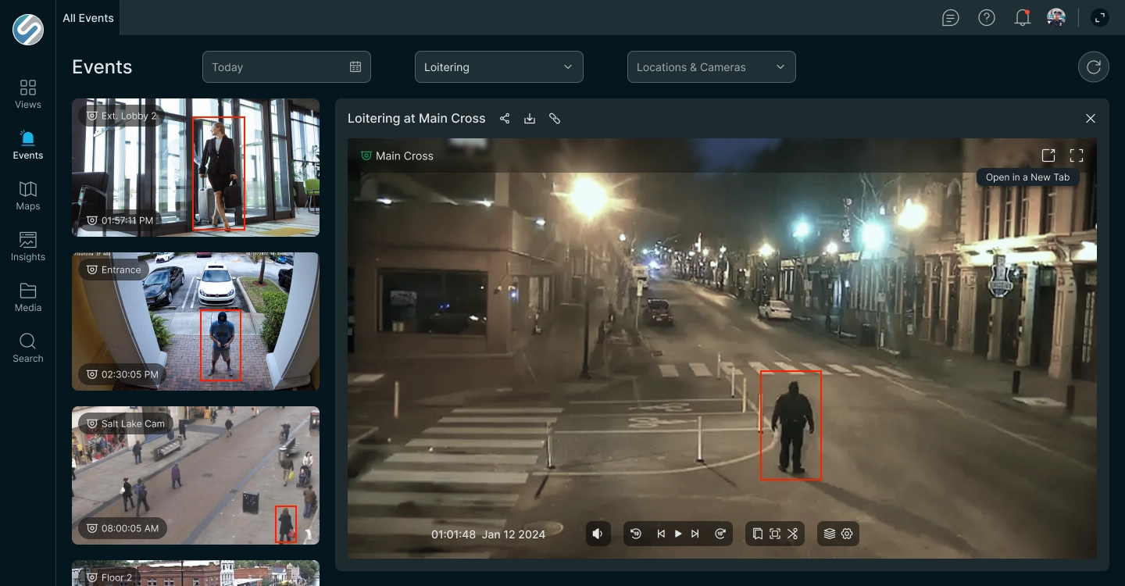Image resolution: width=1125 pixels, height=586 pixels.
Task: Select the Entrance event thumbnail
Action: (195, 321)
